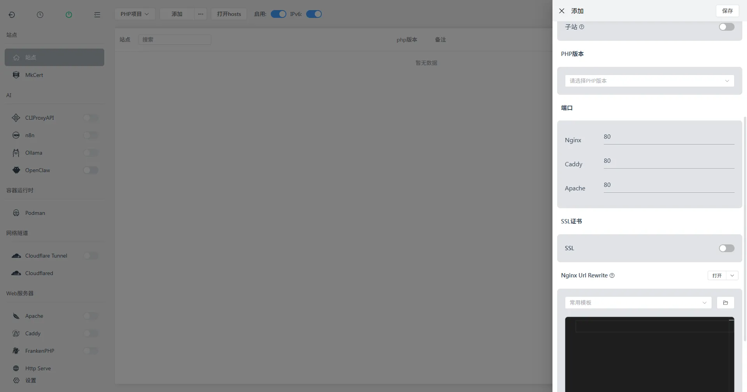This screenshot has width=747, height=392.
Task: Click the 添加 toolbar button
Action: [177, 14]
